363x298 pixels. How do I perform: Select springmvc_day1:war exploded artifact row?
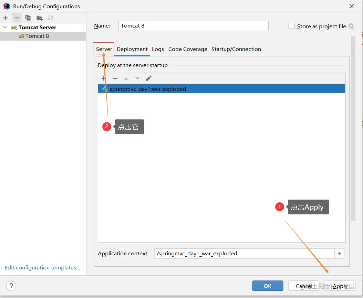point(221,89)
